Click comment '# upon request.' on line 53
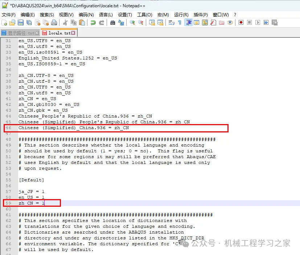 [x=40, y=169]
